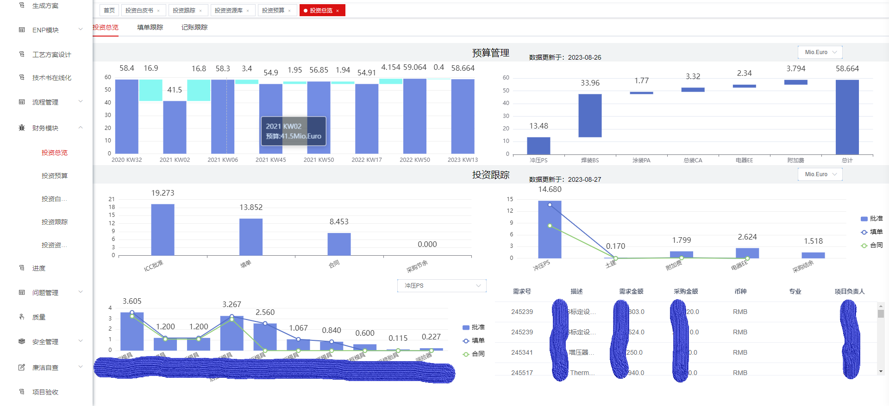
Task: Close the active 投资总览 tab
Action: pos(338,11)
